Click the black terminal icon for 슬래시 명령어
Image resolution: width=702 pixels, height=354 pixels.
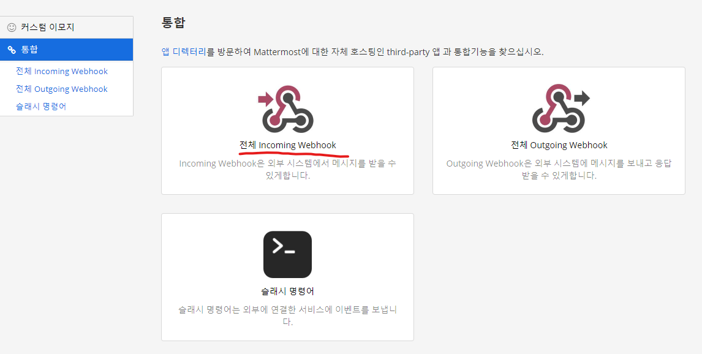tap(287, 254)
